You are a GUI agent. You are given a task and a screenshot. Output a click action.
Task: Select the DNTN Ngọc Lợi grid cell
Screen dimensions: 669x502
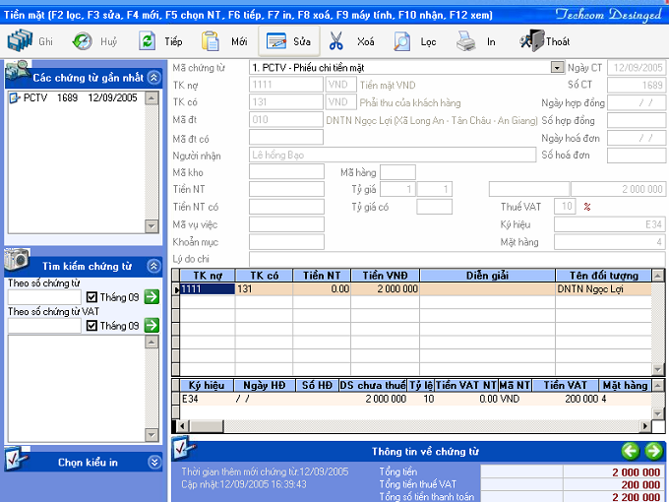point(603,289)
